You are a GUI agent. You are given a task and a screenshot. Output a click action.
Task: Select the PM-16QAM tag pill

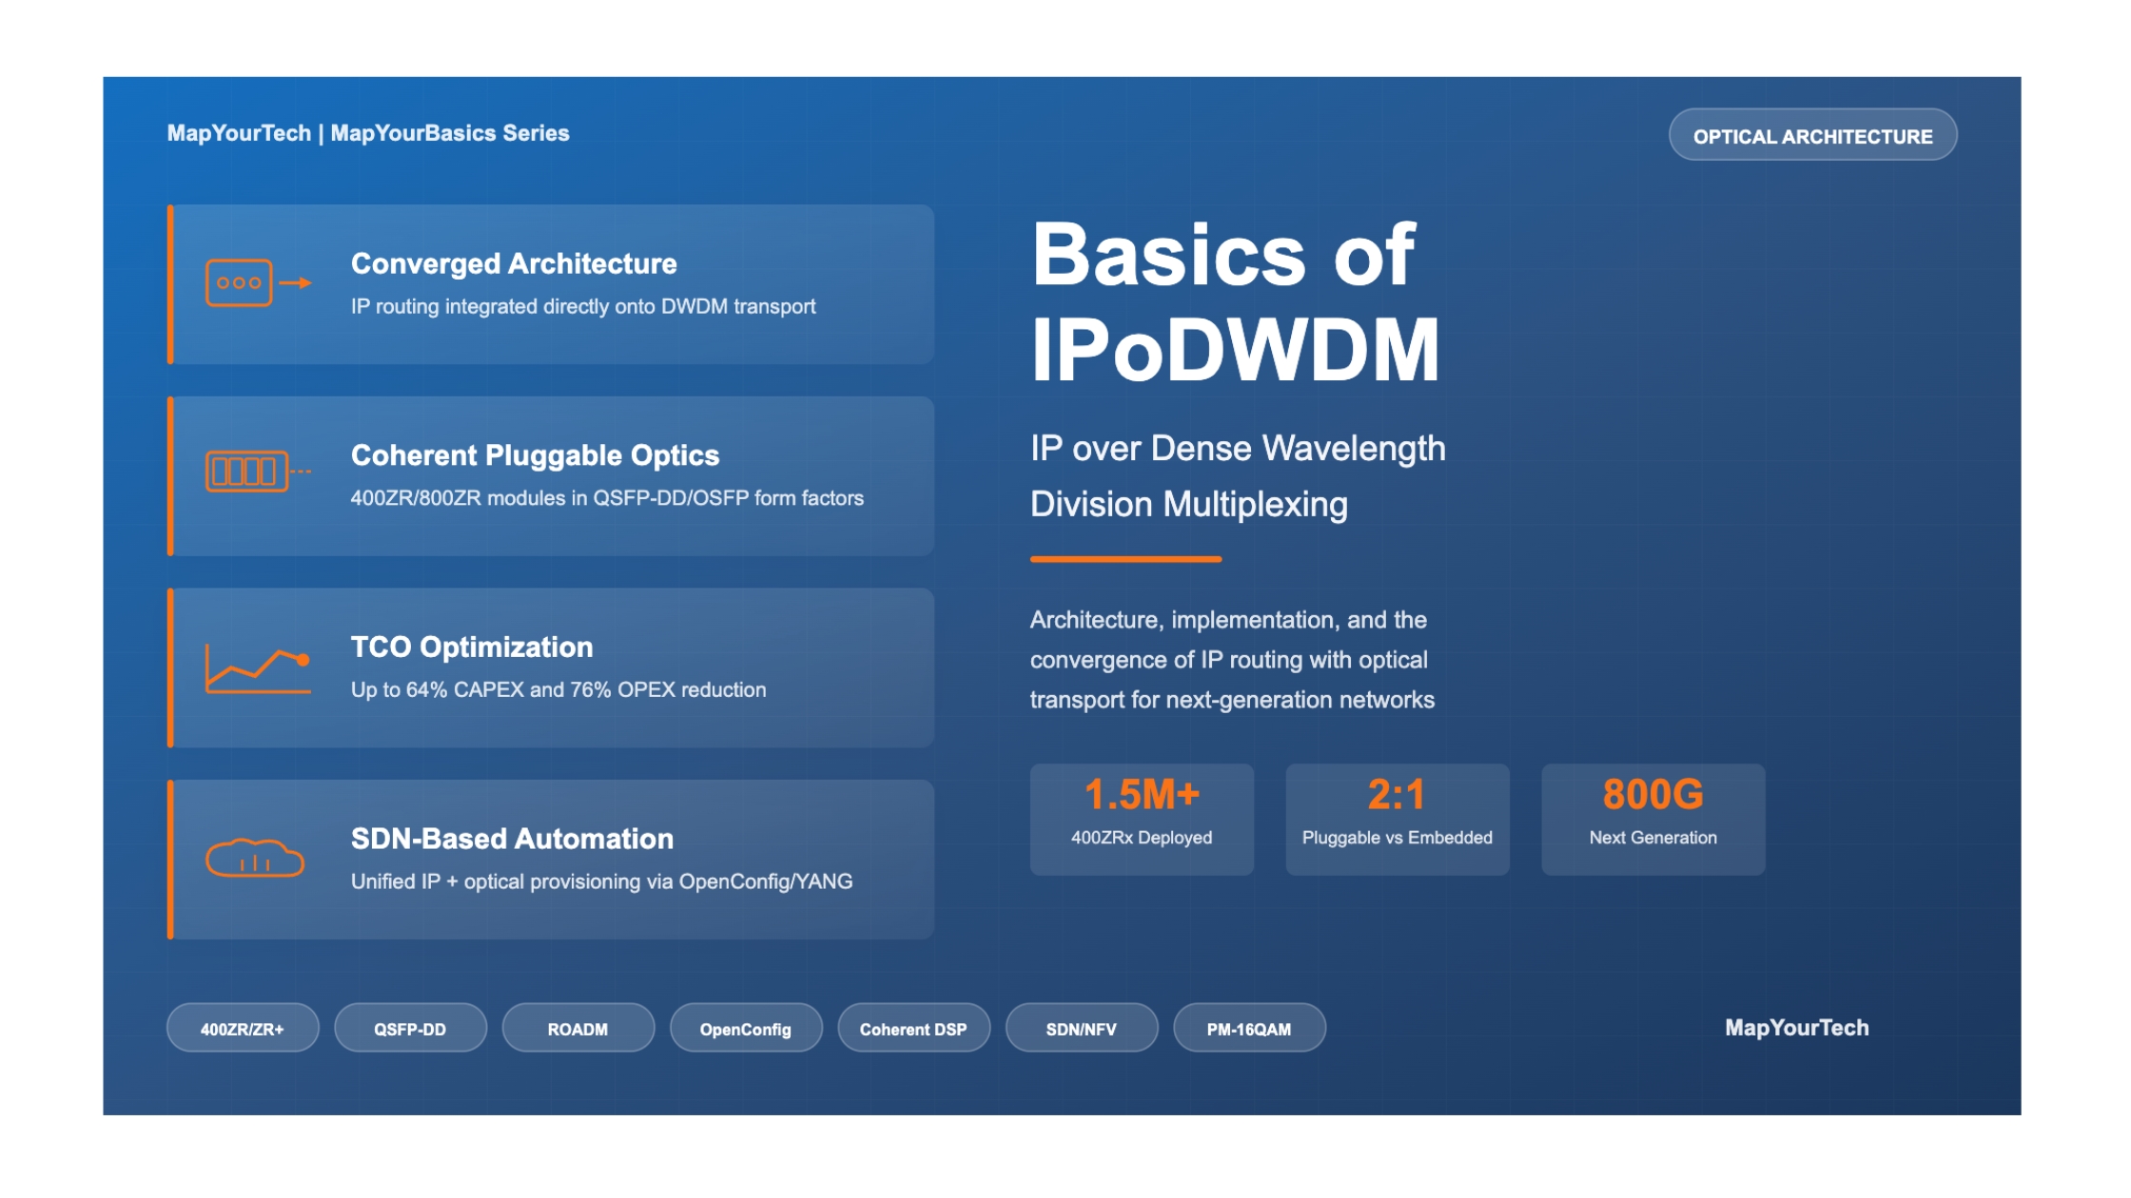coord(1248,1029)
